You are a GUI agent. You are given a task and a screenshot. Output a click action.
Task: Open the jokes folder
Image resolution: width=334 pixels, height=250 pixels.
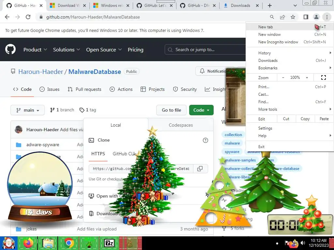32,229
